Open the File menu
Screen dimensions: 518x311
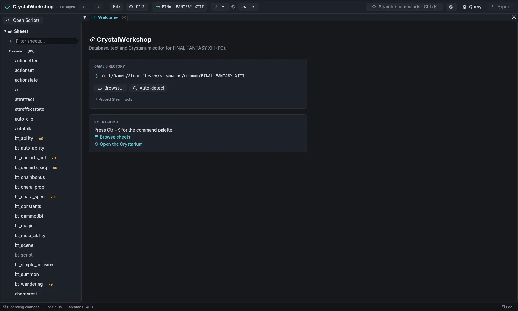pos(117,7)
